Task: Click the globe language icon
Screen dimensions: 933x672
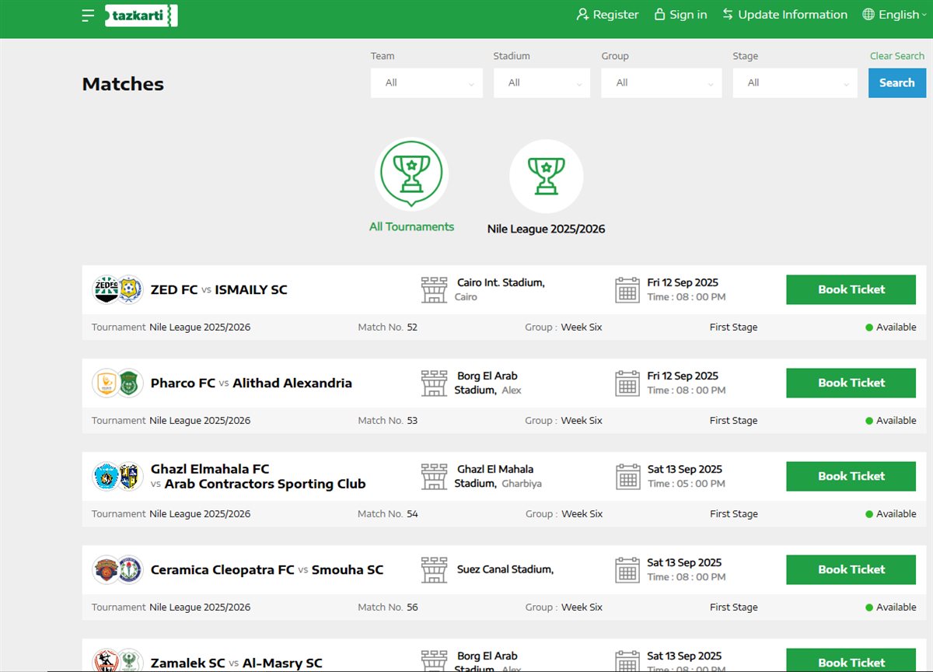Action: point(868,15)
